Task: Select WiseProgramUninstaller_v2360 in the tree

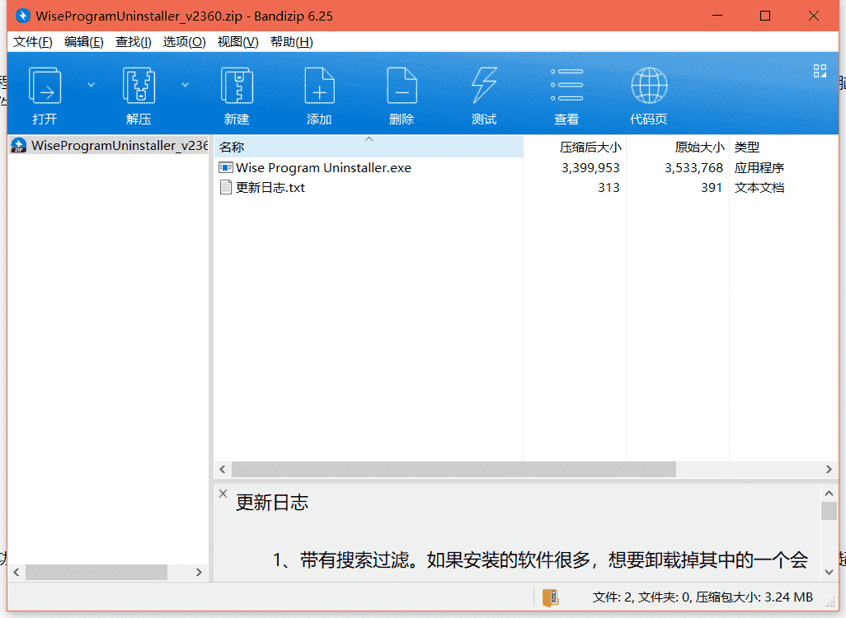Action: click(x=120, y=146)
